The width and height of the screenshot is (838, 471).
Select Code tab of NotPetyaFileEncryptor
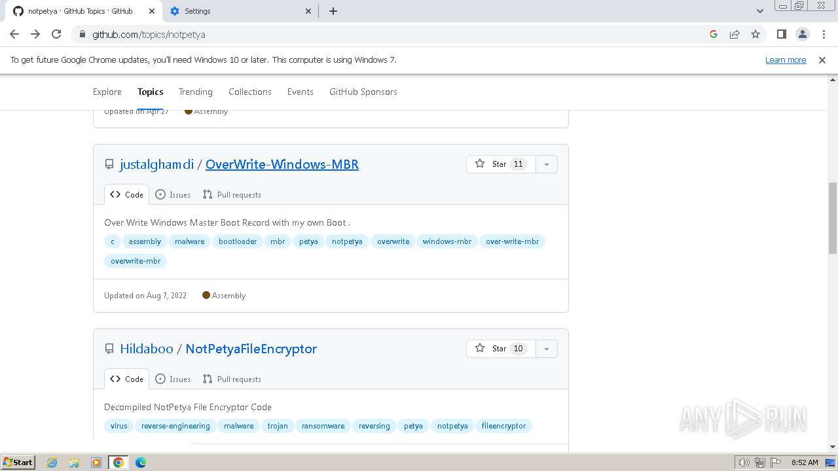tap(126, 379)
